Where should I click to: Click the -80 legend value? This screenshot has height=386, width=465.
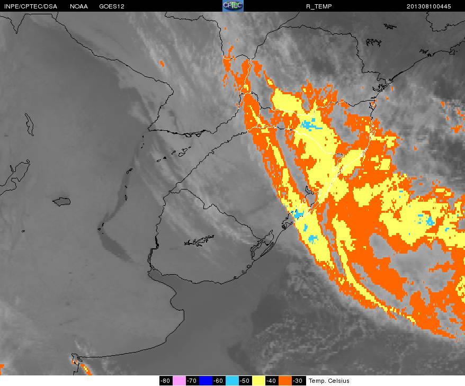pyautogui.click(x=166, y=381)
